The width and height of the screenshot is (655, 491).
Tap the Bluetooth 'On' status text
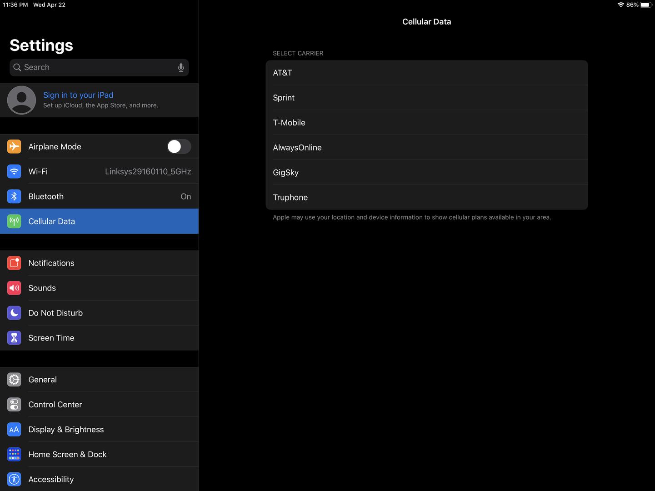pos(186,196)
